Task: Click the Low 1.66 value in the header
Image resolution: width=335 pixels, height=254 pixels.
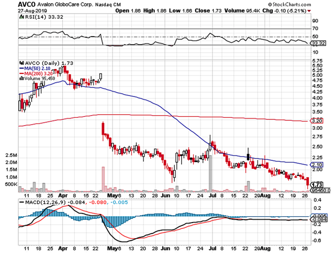Action: pyautogui.click(x=181, y=10)
